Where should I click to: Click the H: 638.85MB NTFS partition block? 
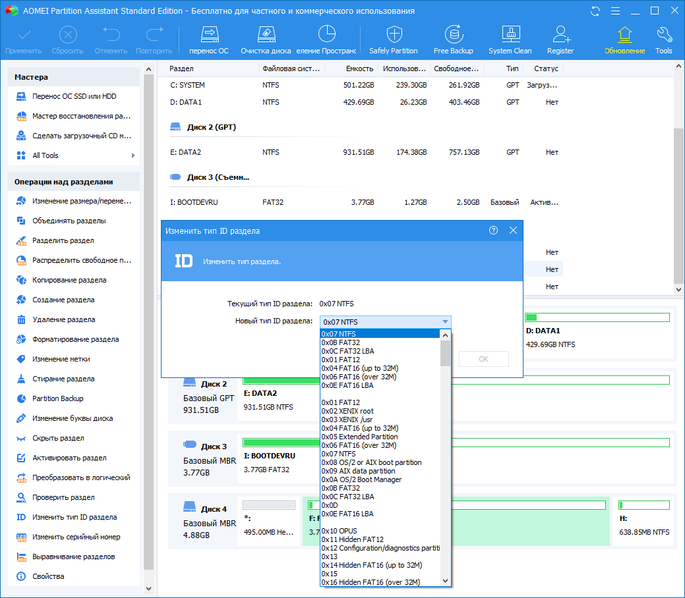[x=644, y=521]
